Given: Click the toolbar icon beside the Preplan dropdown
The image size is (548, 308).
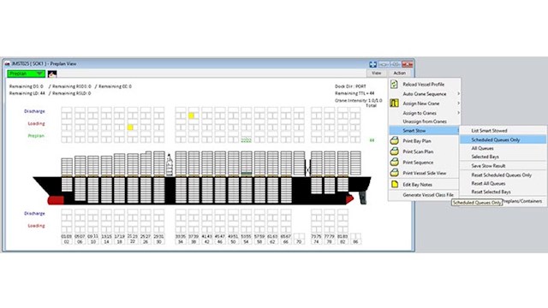Looking at the screenshot, I should 52,74.
